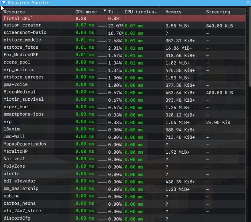
Task: Select the viper_hud resource entry
Action: (x=15, y=107)
